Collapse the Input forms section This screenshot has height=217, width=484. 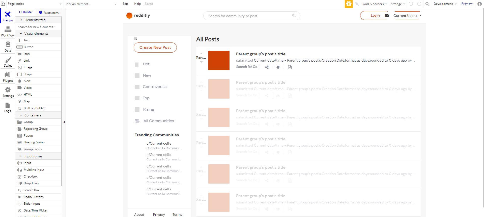click(x=38, y=156)
